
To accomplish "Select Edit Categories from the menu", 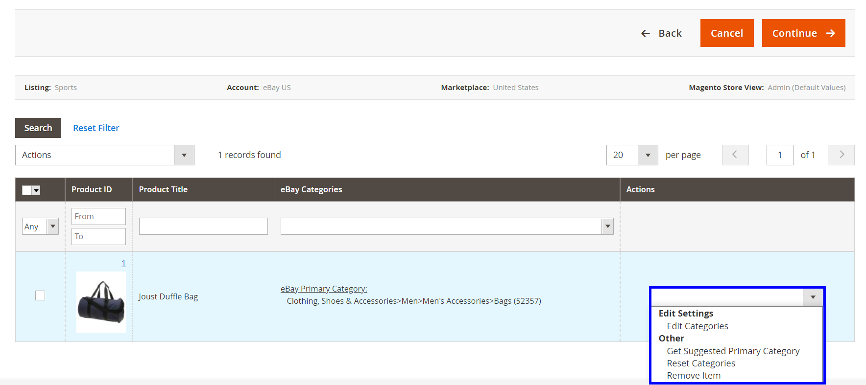I will (697, 326).
